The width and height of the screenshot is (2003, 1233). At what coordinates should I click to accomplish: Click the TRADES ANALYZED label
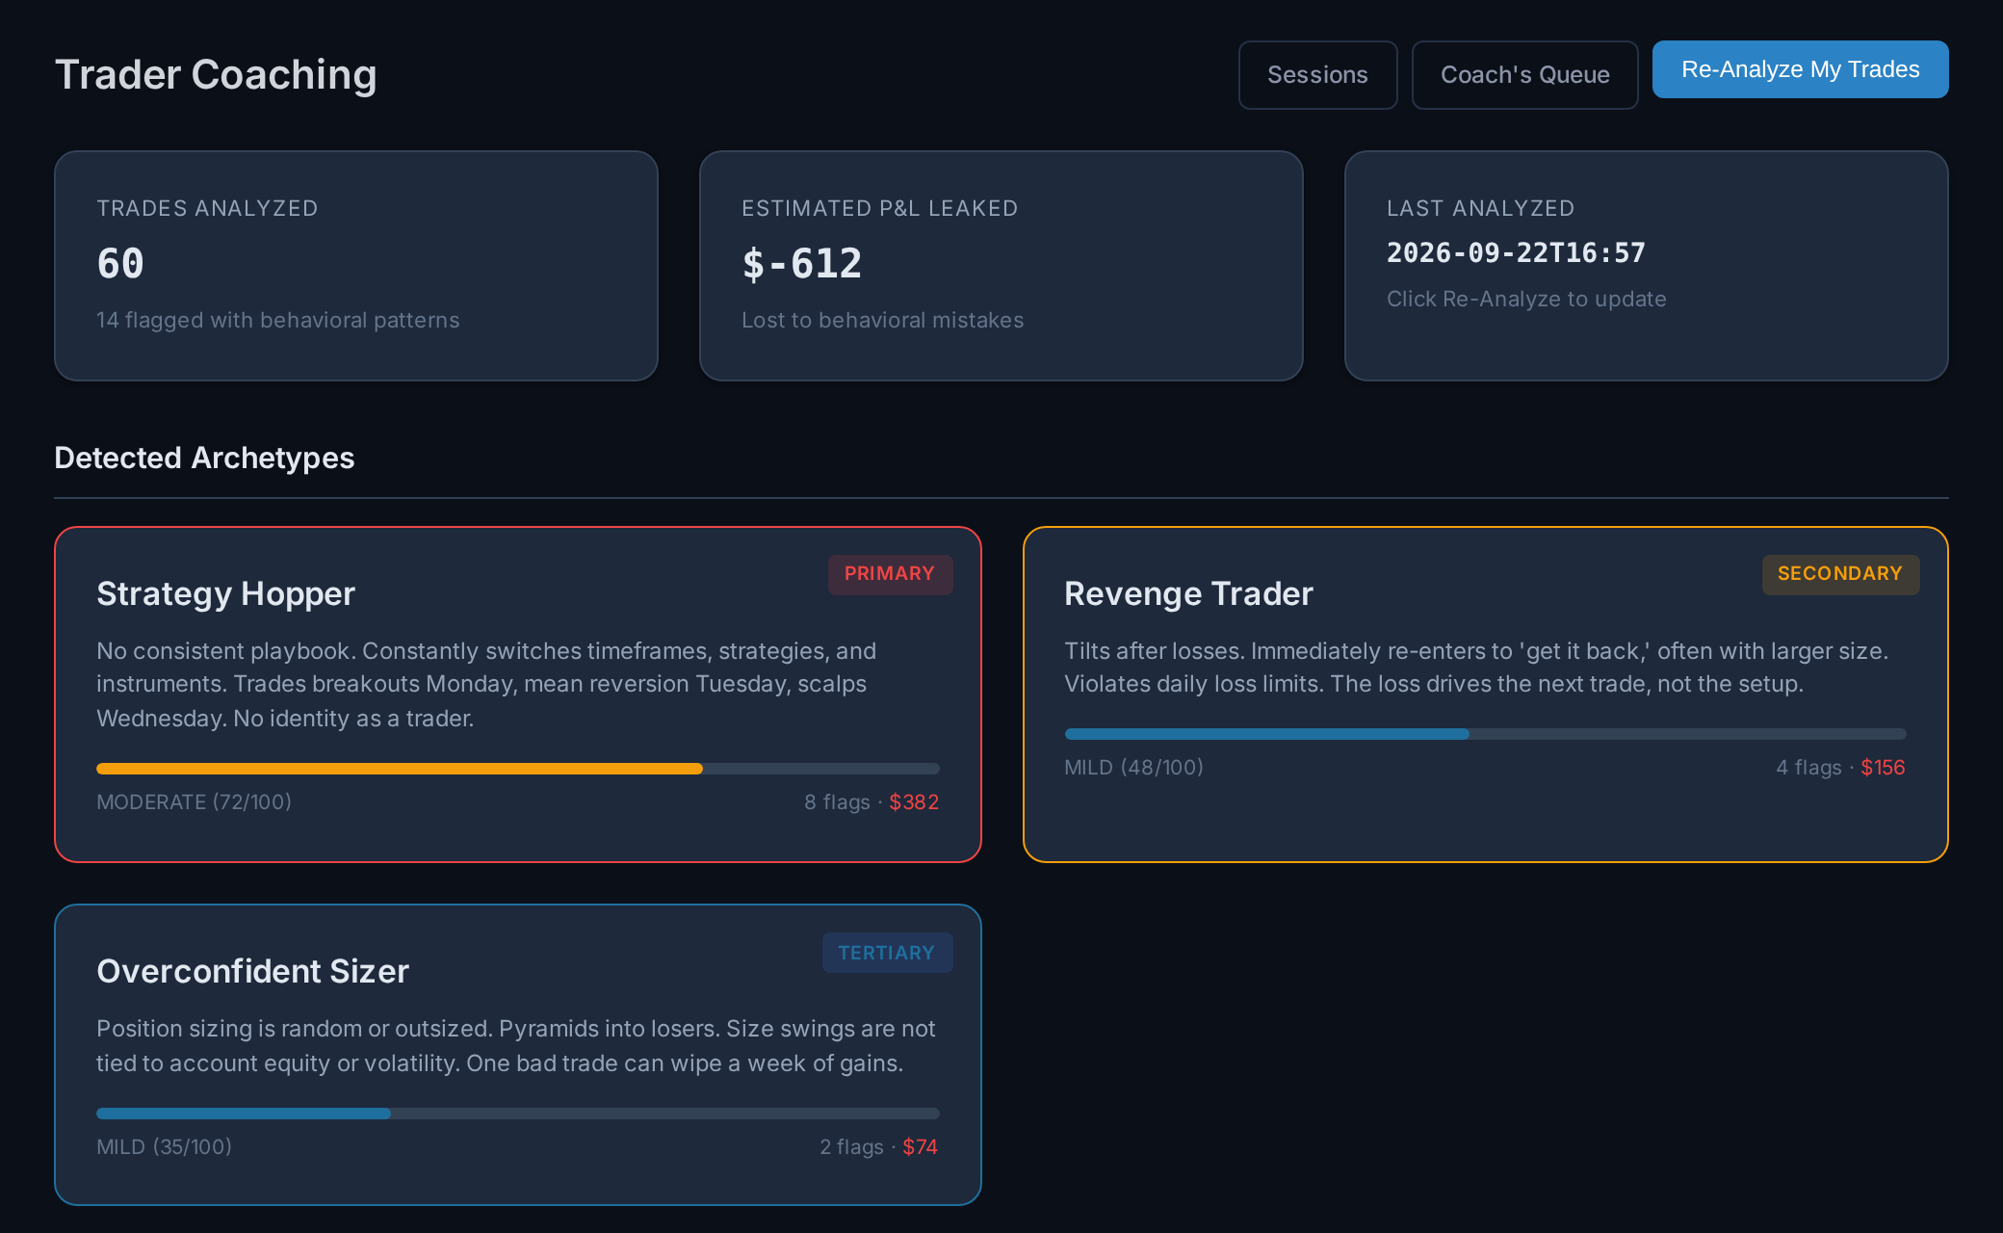pyautogui.click(x=207, y=209)
